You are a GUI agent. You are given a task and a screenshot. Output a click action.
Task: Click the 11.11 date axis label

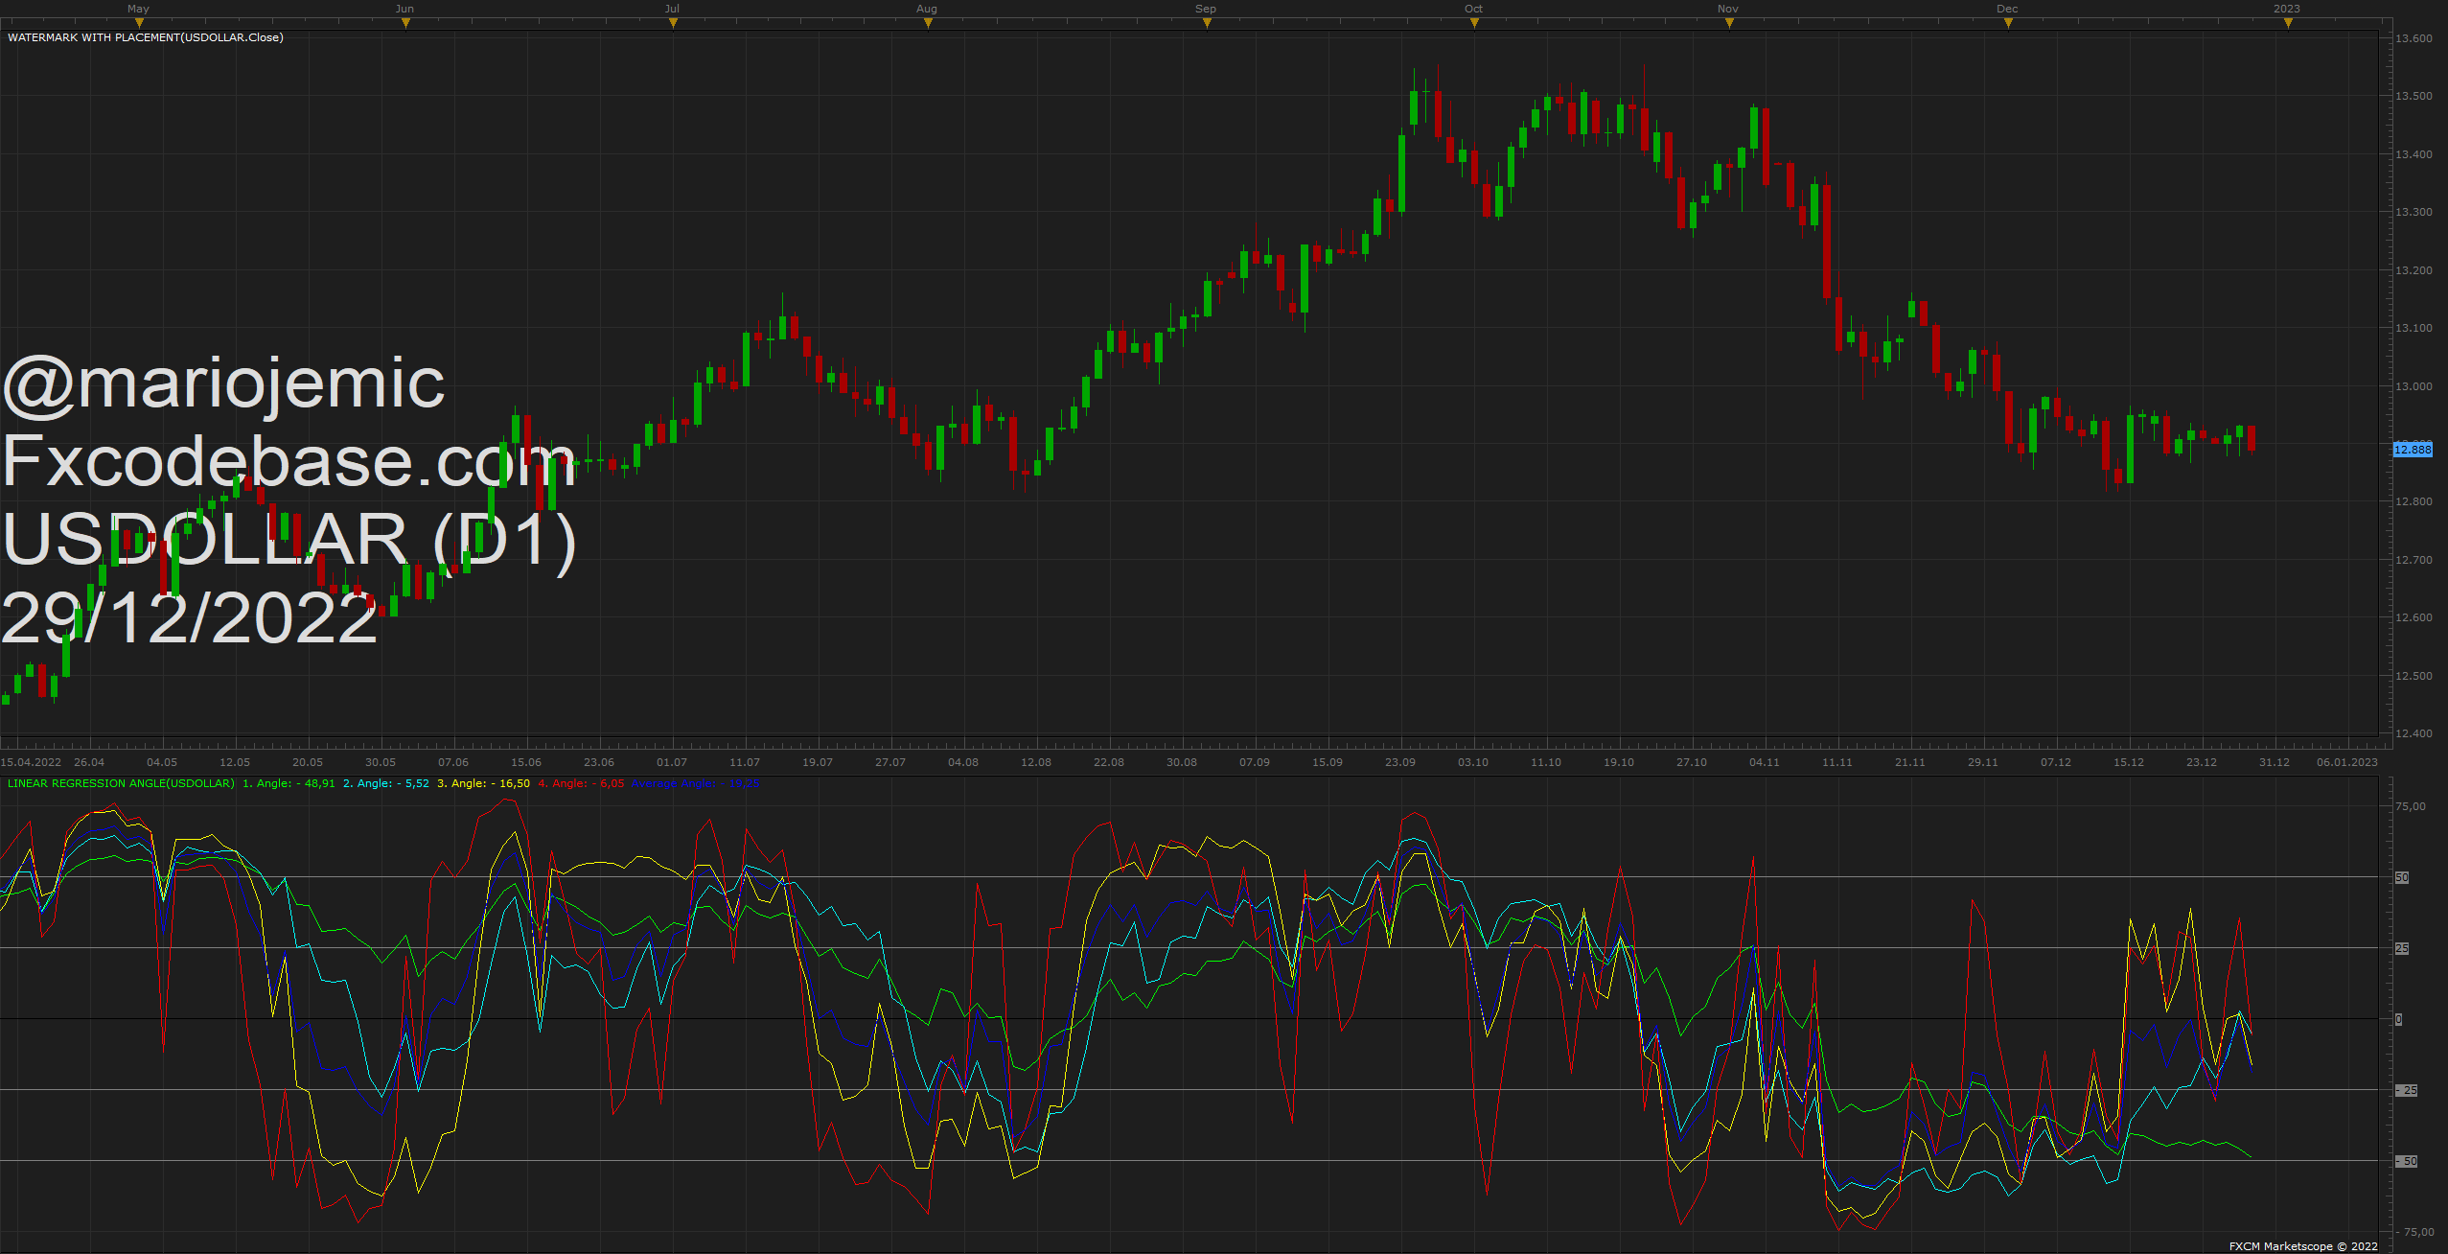point(1837,762)
